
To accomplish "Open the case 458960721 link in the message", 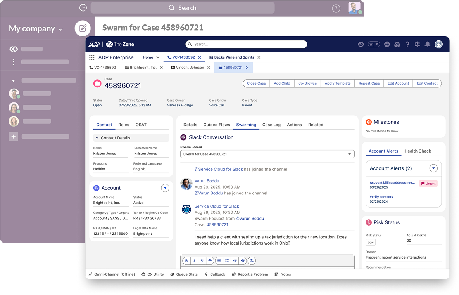I will (x=217, y=224).
